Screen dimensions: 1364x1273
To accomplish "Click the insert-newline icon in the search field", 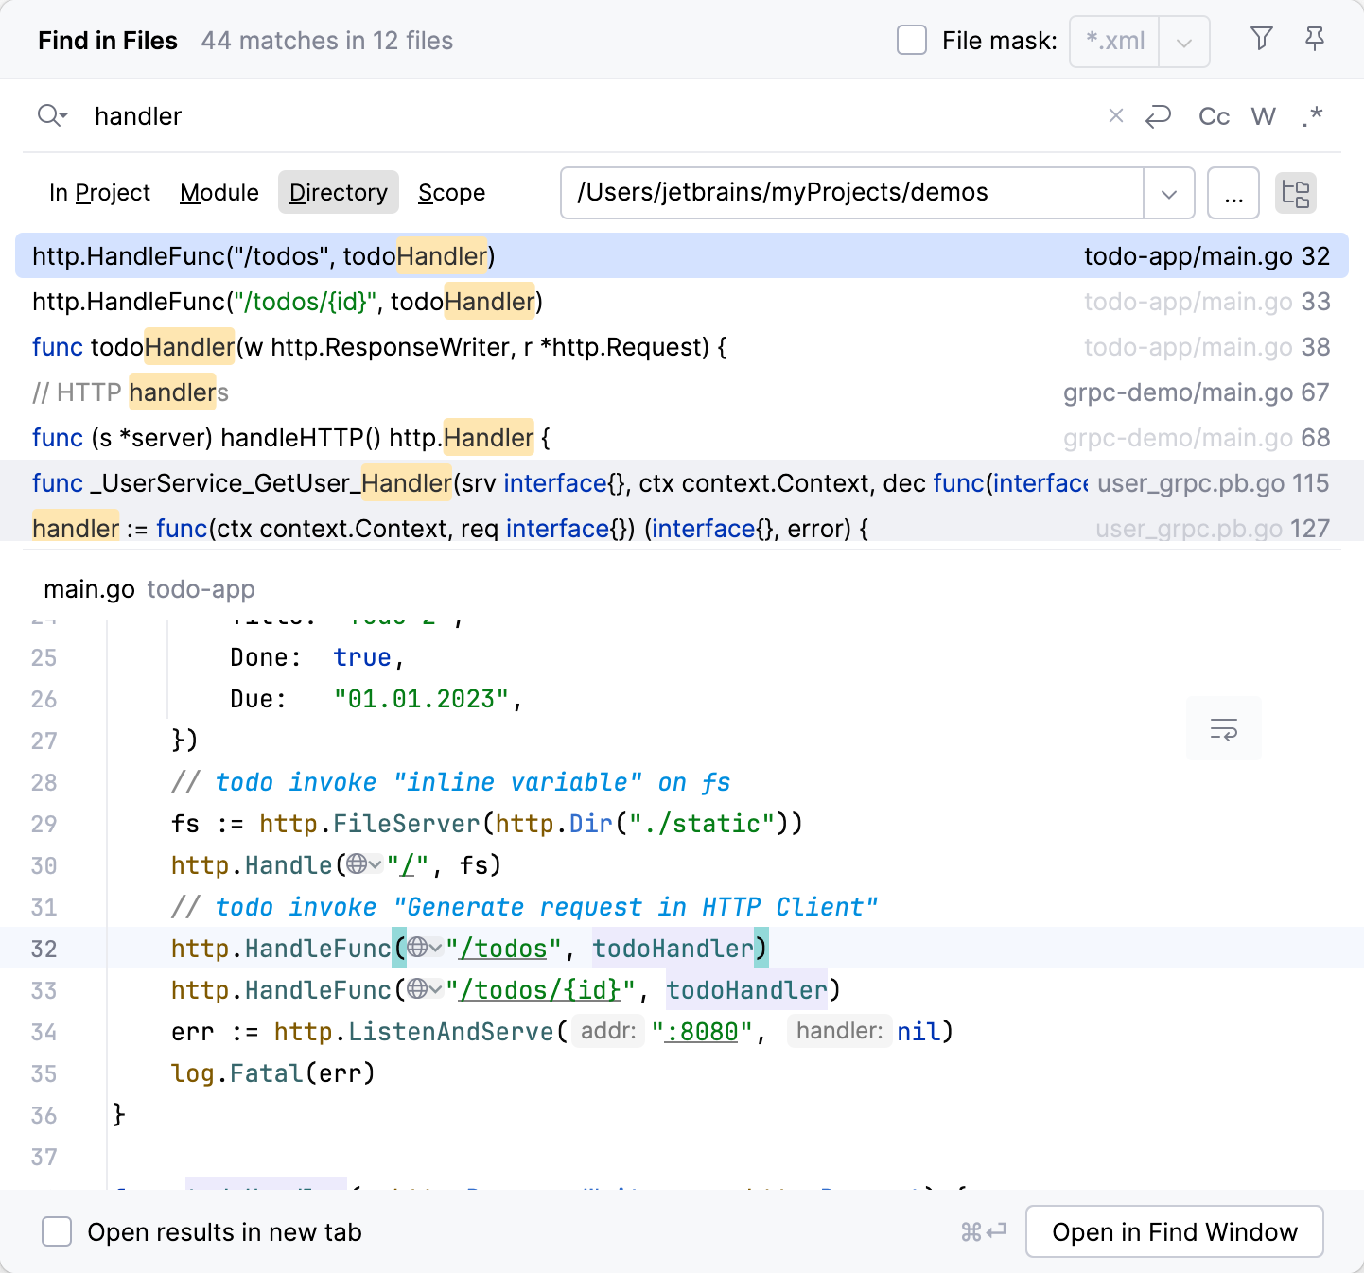I will point(1158,115).
